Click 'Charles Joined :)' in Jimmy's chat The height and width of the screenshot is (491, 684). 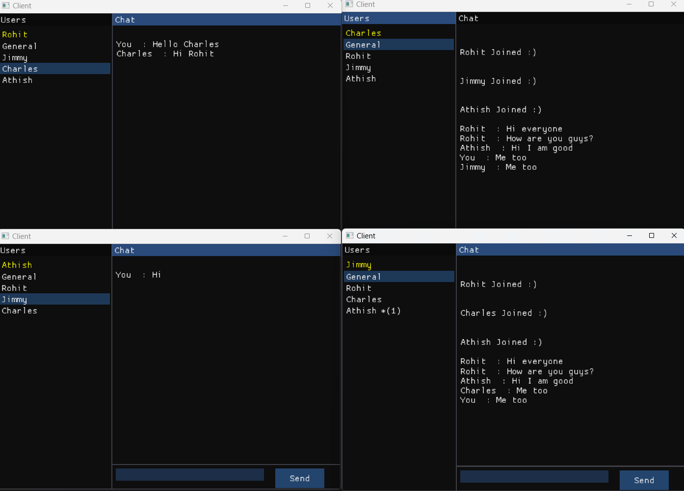[503, 313]
